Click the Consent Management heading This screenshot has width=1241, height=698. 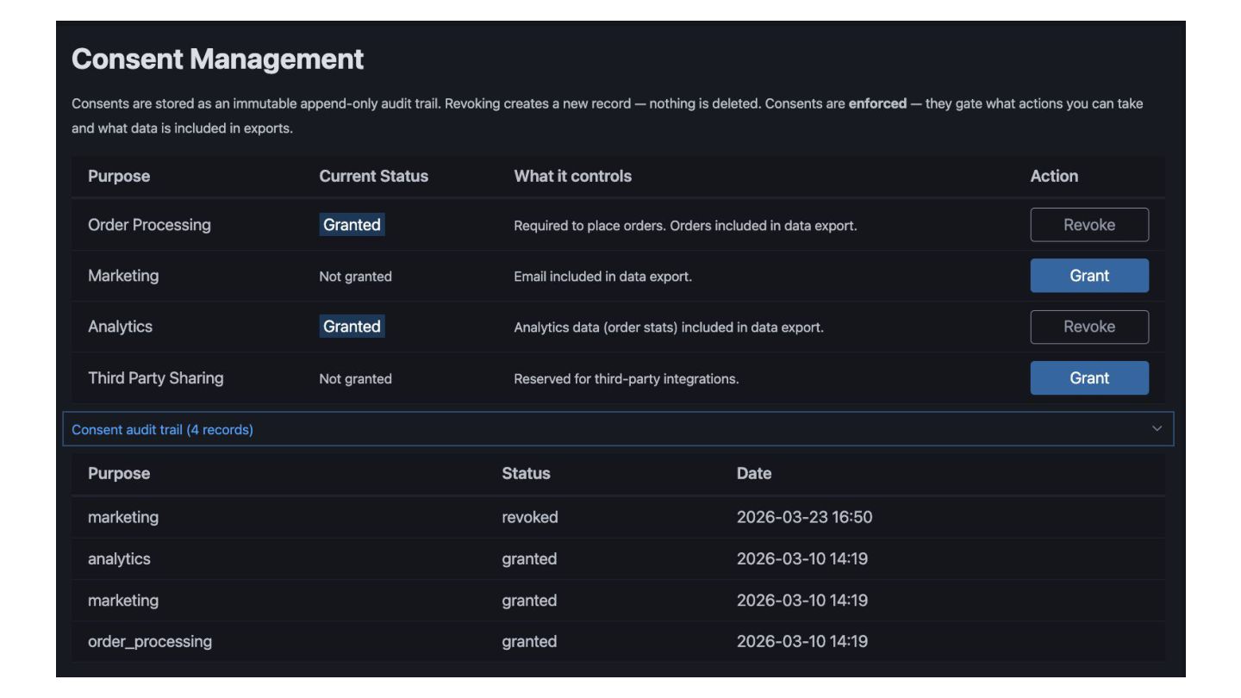[217, 59]
